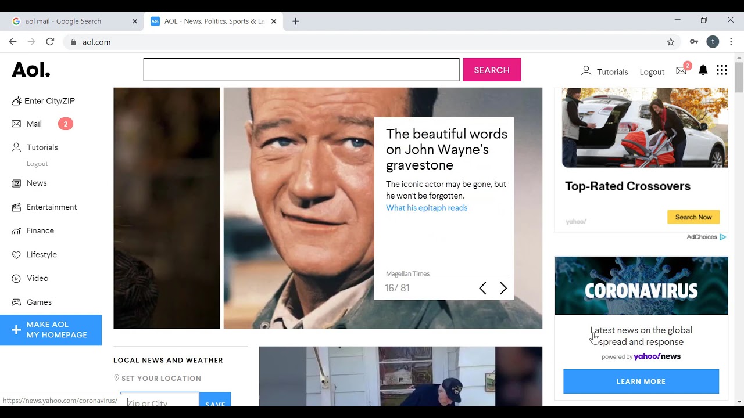Click the pink SEARCH button

(492, 70)
